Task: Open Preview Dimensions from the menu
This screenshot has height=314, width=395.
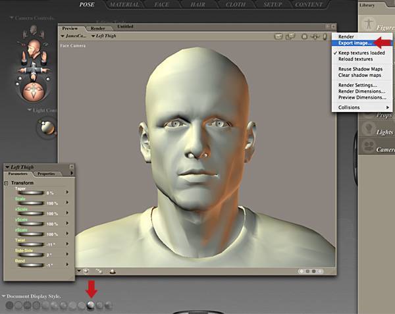Action: [x=362, y=97]
